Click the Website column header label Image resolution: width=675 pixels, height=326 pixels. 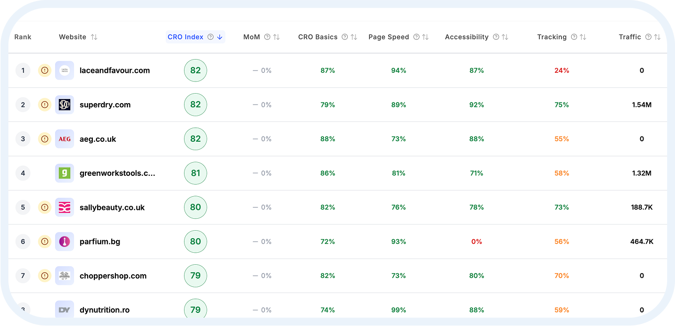72,37
